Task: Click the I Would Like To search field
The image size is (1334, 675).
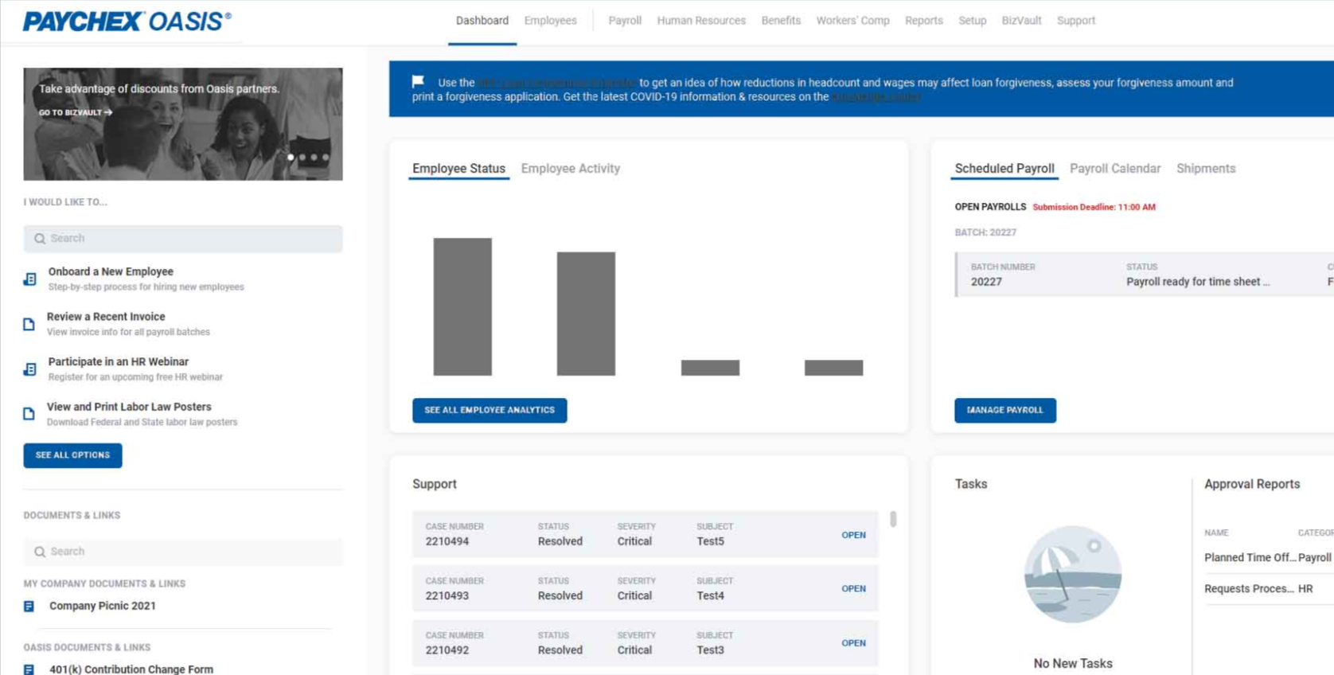Action: (x=183, y=239)
